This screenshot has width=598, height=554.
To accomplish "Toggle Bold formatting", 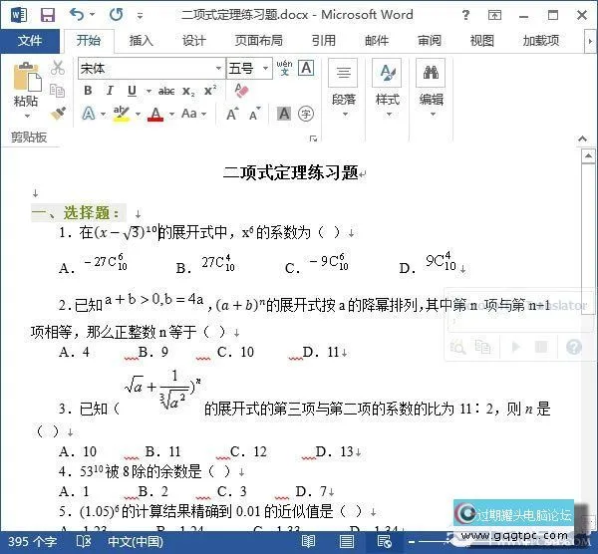I will (x=88, y=91).
